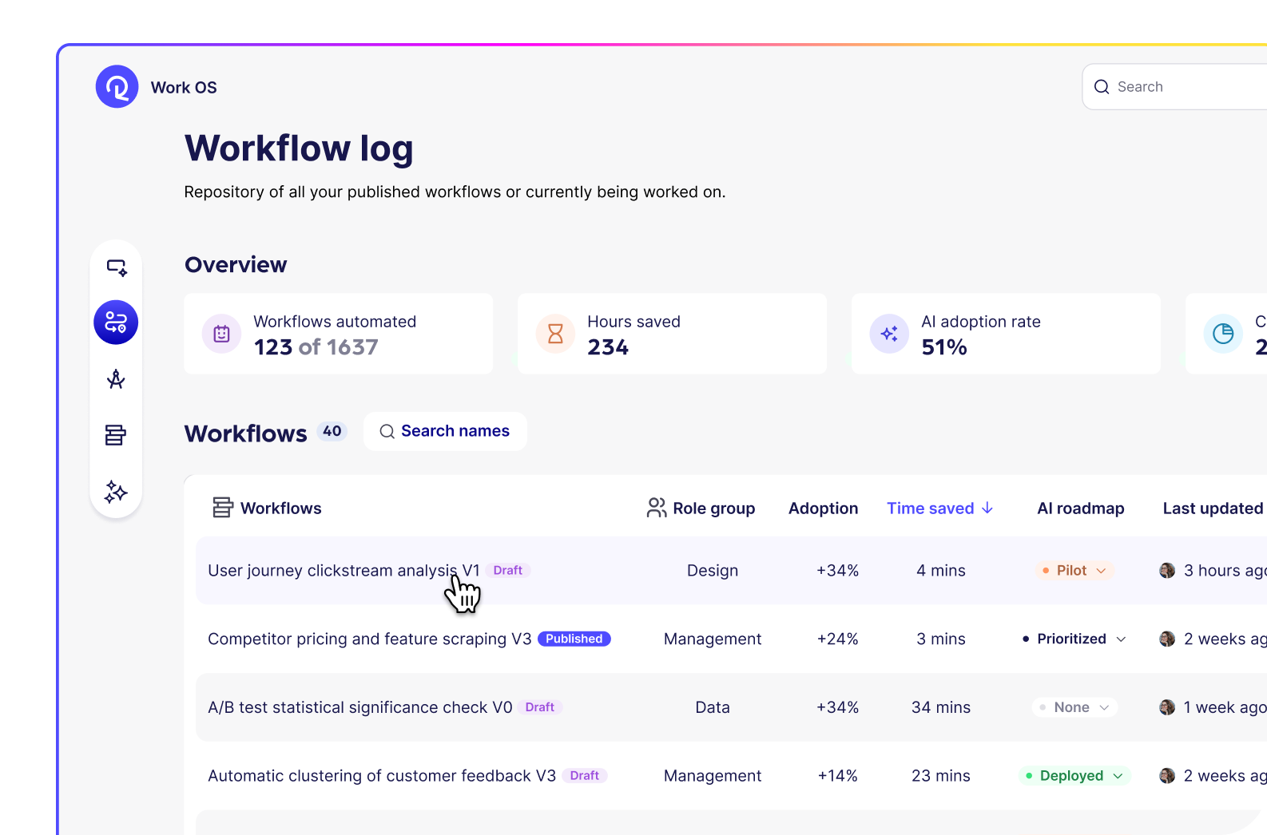Click the Design role group cell
The height and width of the screenshot is (835, 1267).
tap(713, 570)
